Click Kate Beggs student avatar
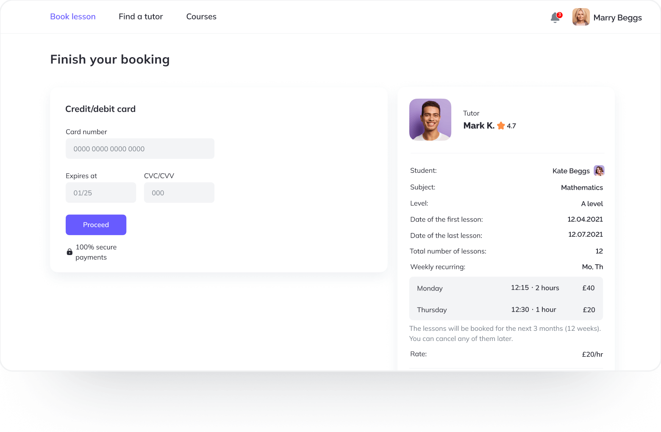 (x=599, y=170)
